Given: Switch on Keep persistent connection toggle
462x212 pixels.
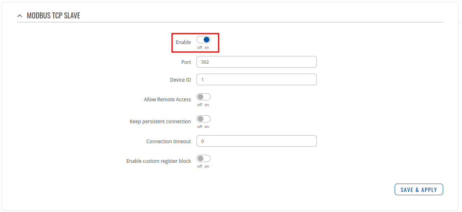Looking at the screenshot, I should pyautogui.click(x=203, y=119).
